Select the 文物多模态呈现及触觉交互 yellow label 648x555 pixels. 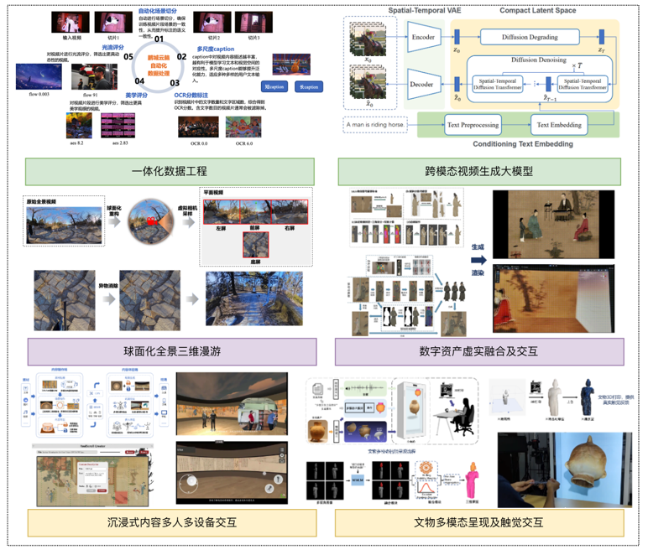tap(478, 523)
